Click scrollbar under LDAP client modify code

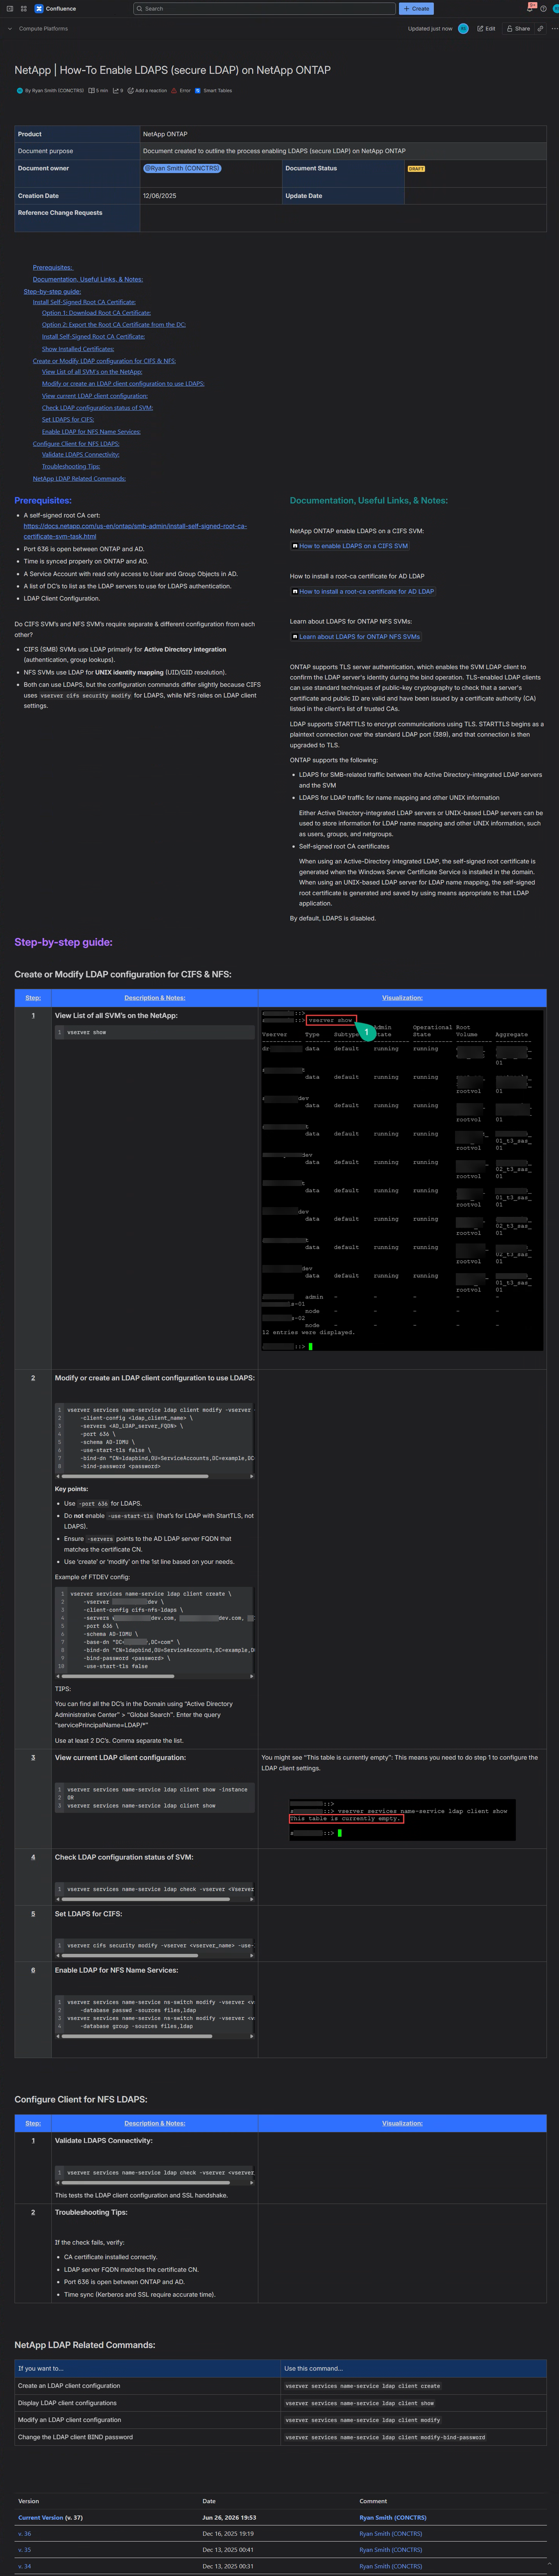tap(135, 1476)
